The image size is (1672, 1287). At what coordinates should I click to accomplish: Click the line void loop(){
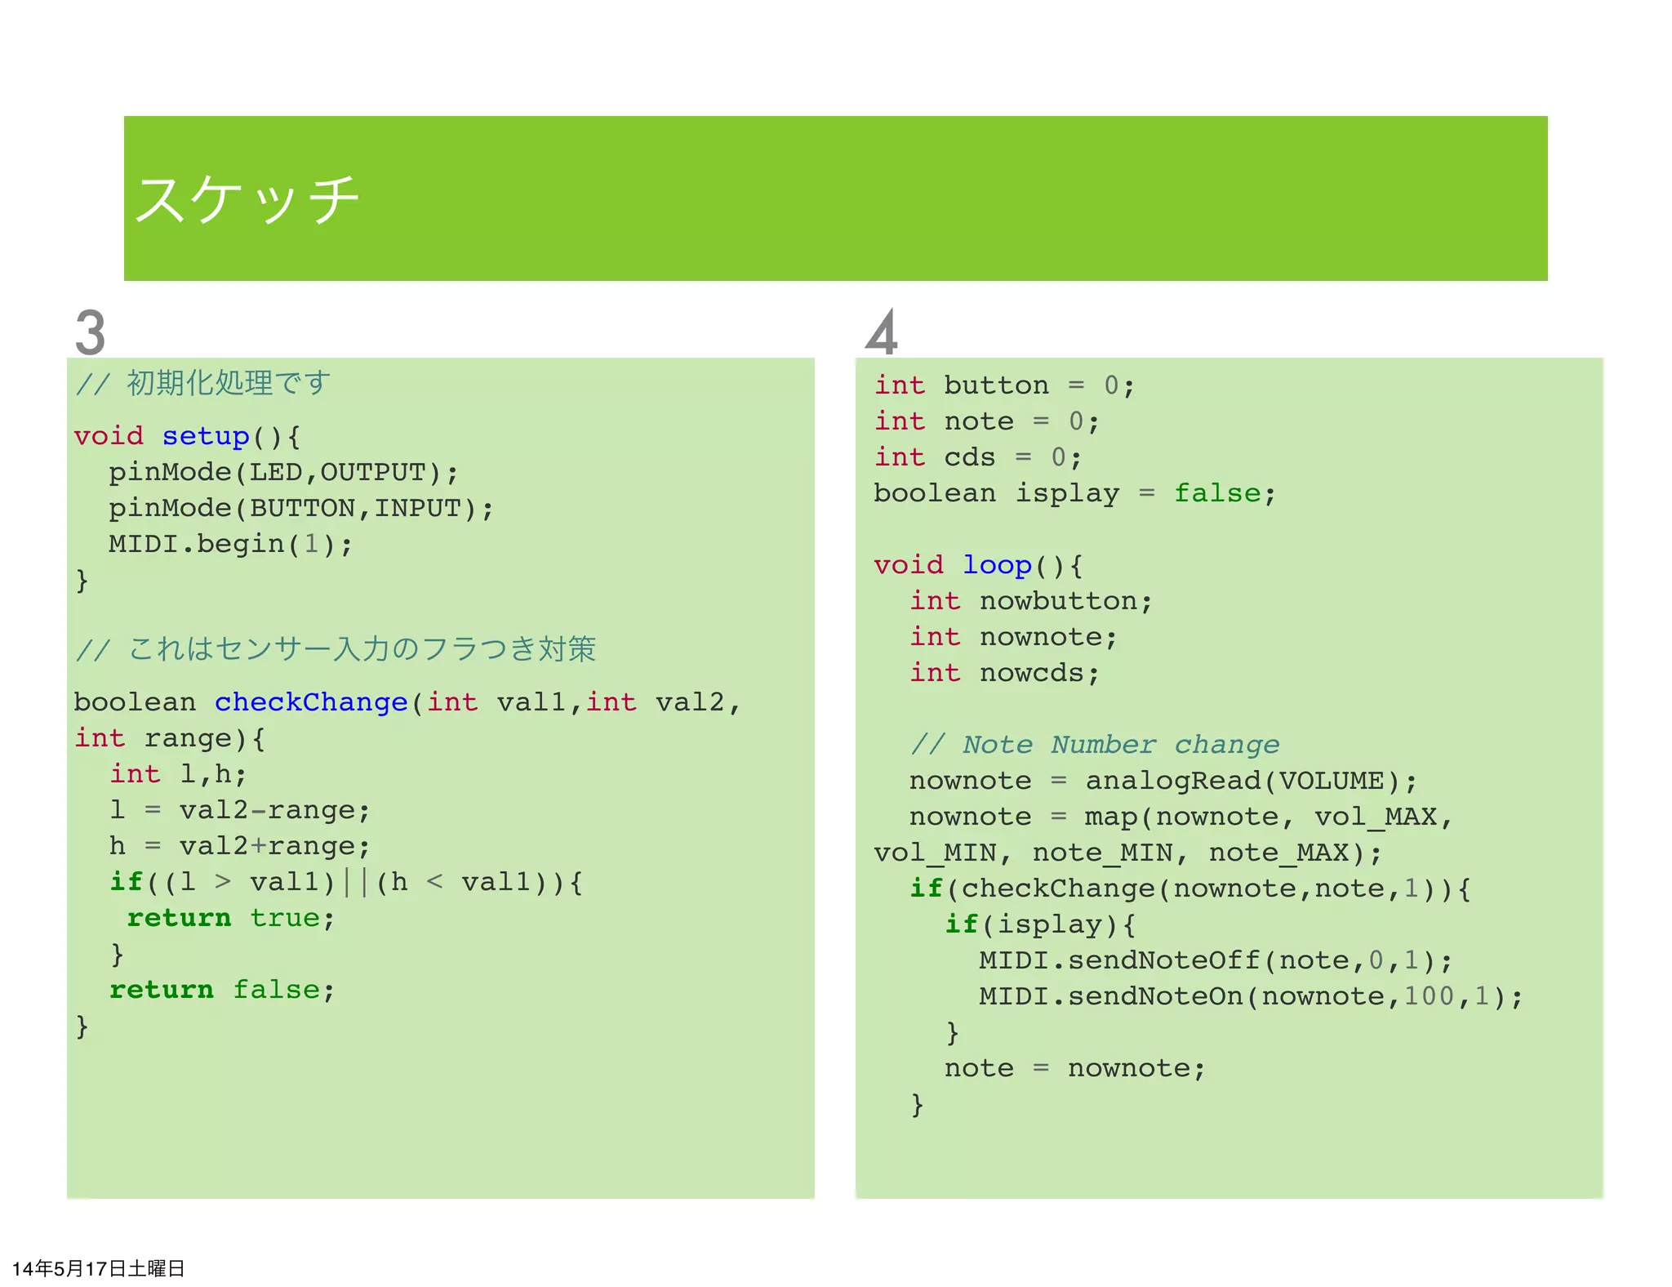pyautogui.click(x=977, y=565)
